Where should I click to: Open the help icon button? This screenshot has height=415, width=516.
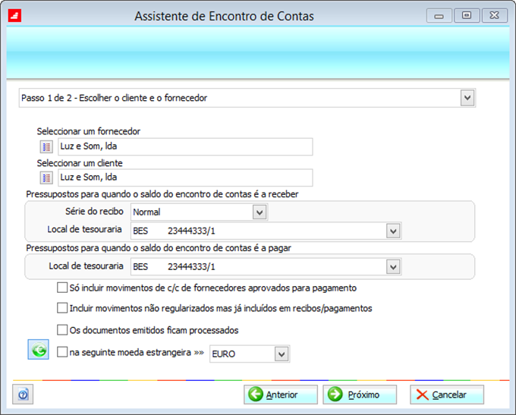(x=23, y=395)
